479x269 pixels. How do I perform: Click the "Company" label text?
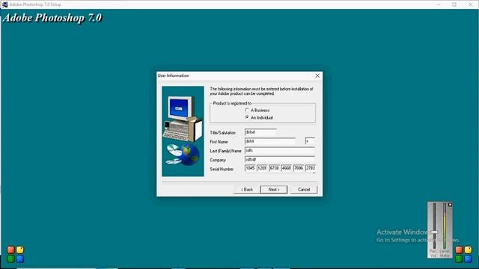(218, 160)
